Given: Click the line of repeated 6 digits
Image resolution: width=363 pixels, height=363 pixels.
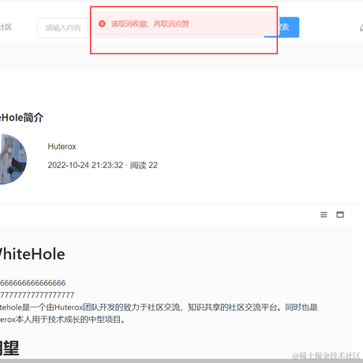Looking at the screenshot, I should click(33, 283).
